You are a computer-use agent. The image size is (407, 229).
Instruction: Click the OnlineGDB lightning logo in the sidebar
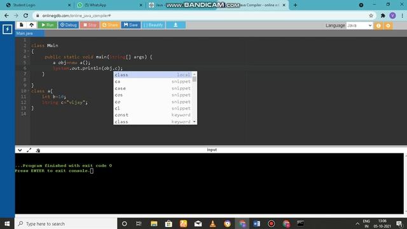click(x=7, y=29)
